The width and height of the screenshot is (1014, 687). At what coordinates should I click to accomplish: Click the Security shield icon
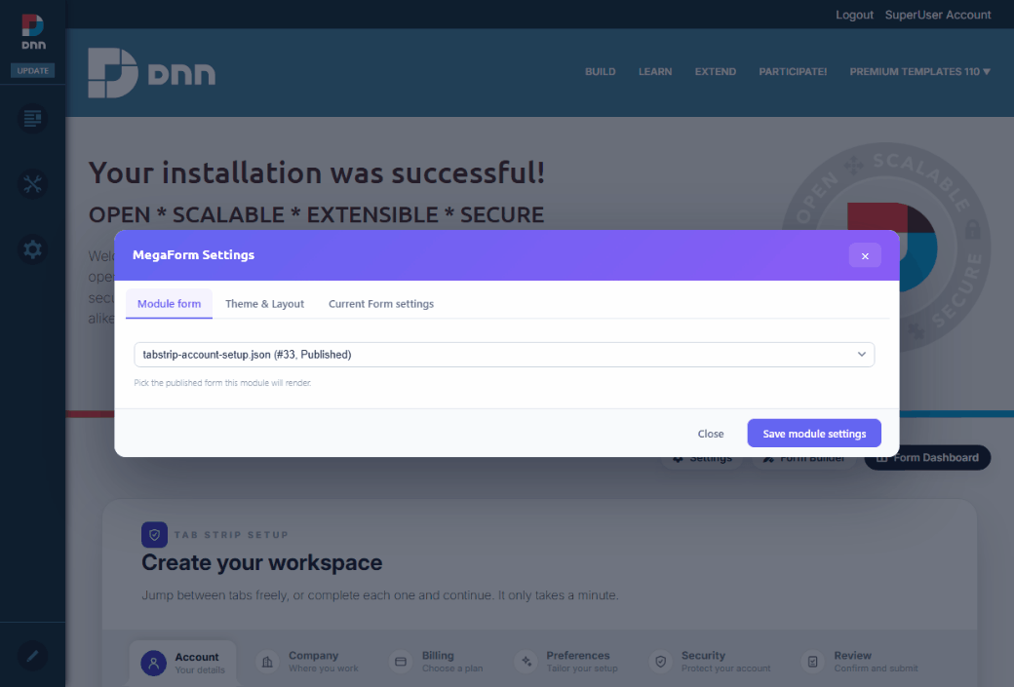click(661, 662)
